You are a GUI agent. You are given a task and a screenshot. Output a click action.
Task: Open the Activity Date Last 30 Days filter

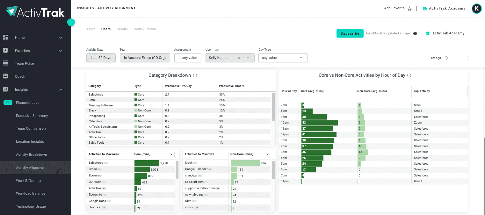point(101,58)
